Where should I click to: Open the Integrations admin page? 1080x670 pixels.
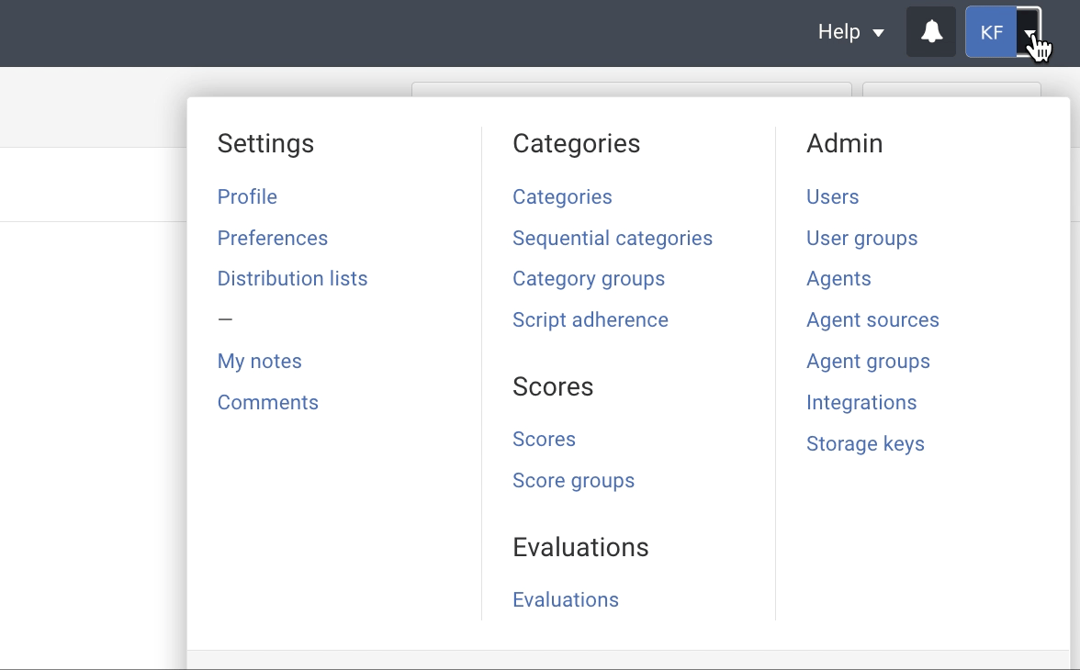(861, 402)
